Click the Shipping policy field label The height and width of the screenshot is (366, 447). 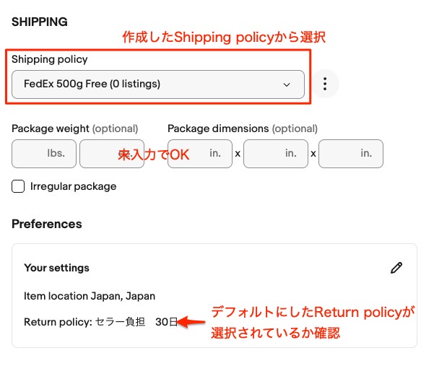tap(49, 58)
